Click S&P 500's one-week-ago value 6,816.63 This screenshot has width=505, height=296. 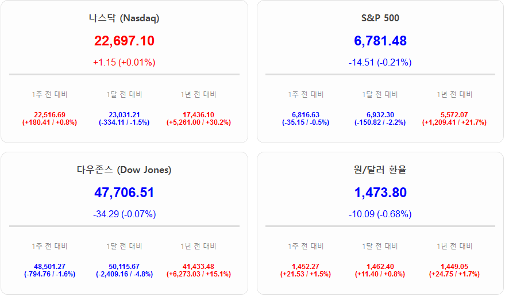click(306, 115)
